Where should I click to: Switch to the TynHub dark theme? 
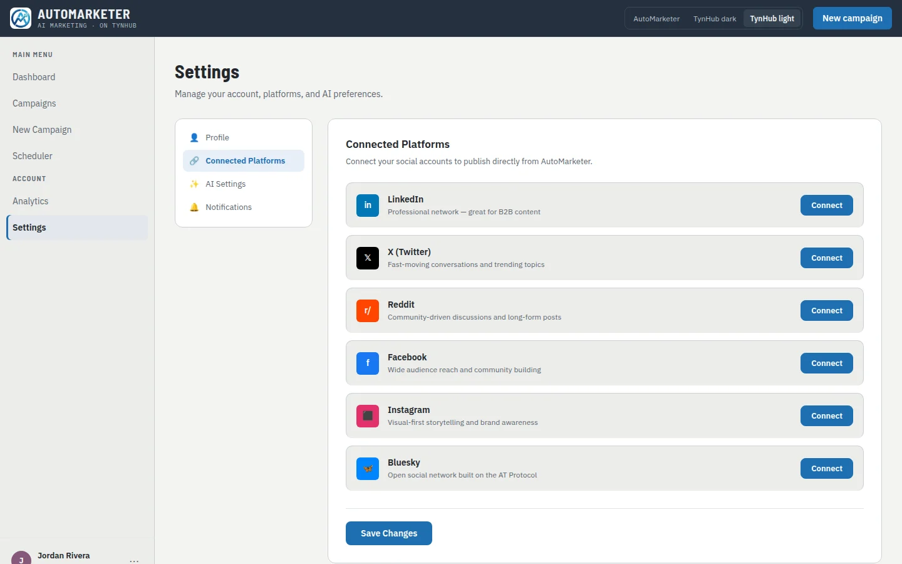[715, 19]
